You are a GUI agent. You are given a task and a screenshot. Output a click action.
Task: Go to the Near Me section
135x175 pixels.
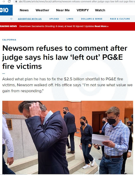tap(63, 10)
